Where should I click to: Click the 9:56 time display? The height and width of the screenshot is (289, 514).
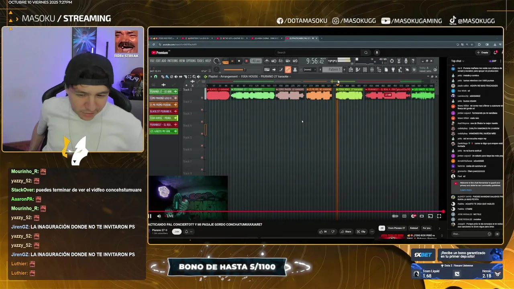click(315, 61)
